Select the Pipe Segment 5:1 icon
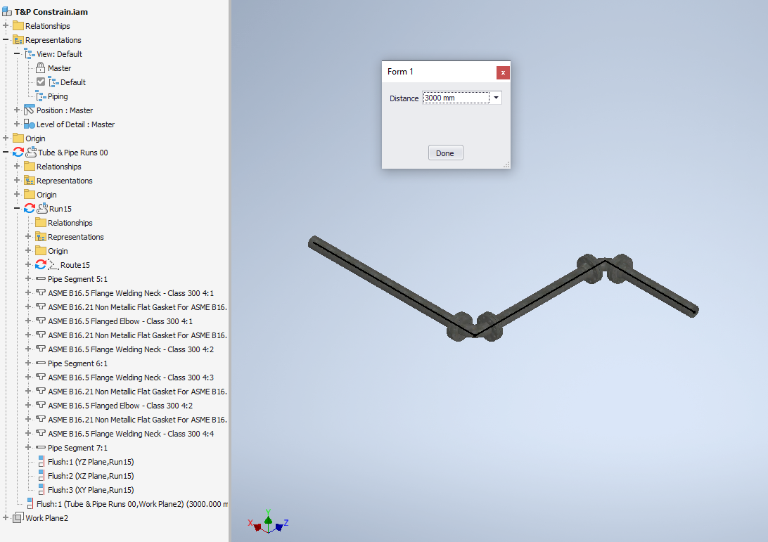 point(42,279)
